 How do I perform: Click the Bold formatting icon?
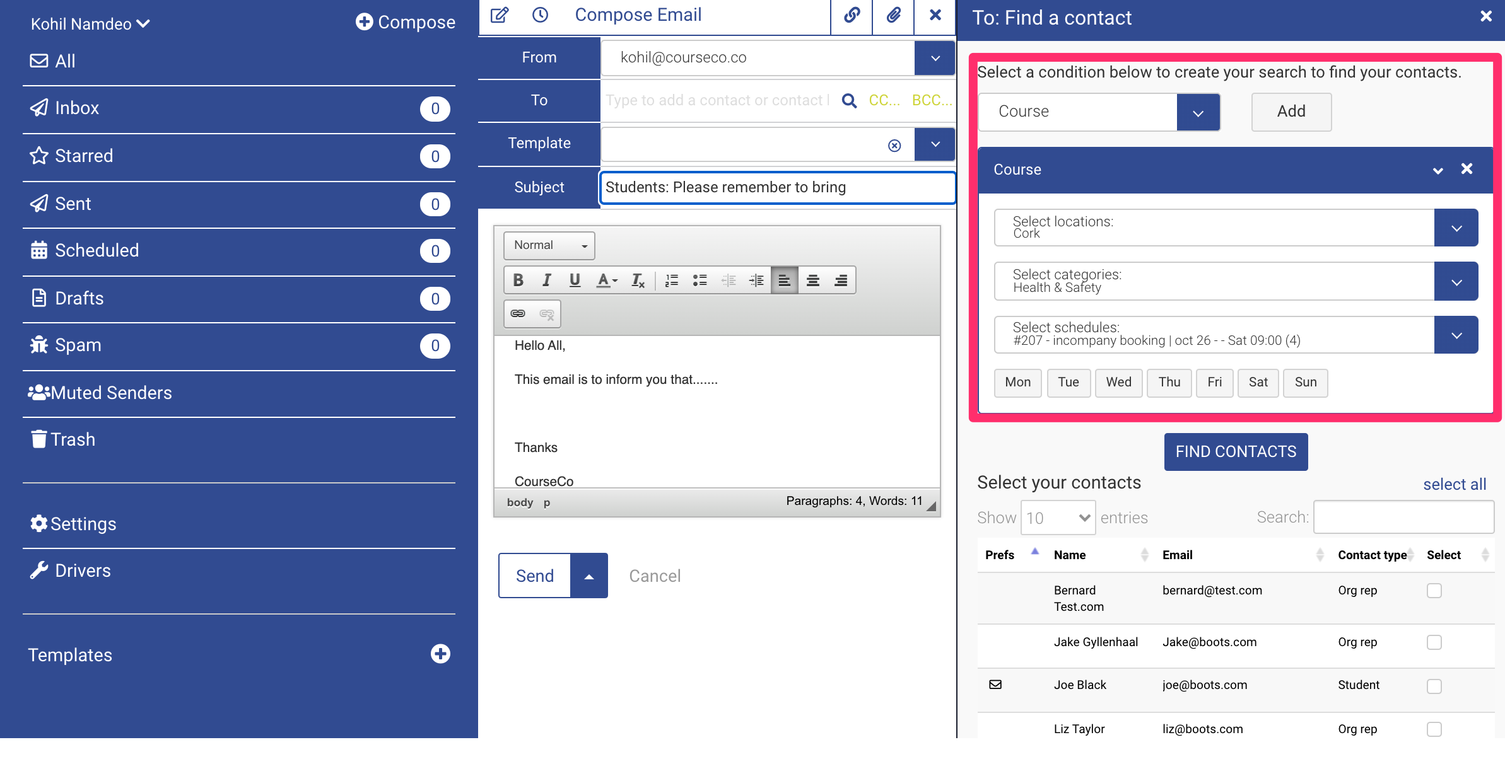click(518, 280)
